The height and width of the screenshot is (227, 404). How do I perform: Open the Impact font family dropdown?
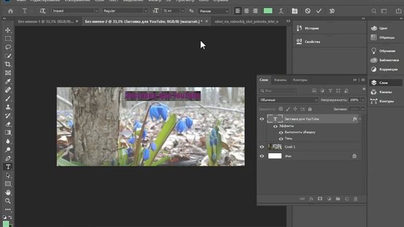click(x=97, y=11)
